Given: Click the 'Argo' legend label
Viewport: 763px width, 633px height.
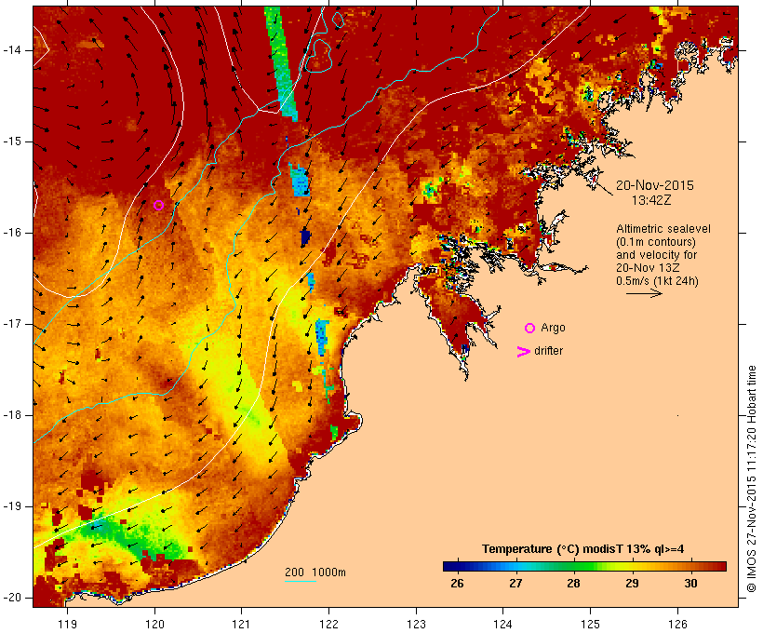Looking at the screenshot, I should coord(554,329).
